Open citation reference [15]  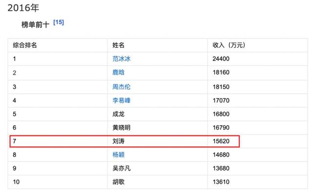pos(59,22)
